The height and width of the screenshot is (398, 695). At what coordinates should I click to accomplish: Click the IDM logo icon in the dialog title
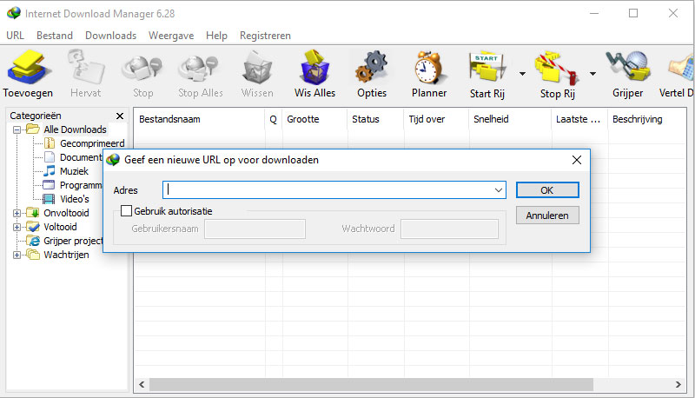point(113,160)
